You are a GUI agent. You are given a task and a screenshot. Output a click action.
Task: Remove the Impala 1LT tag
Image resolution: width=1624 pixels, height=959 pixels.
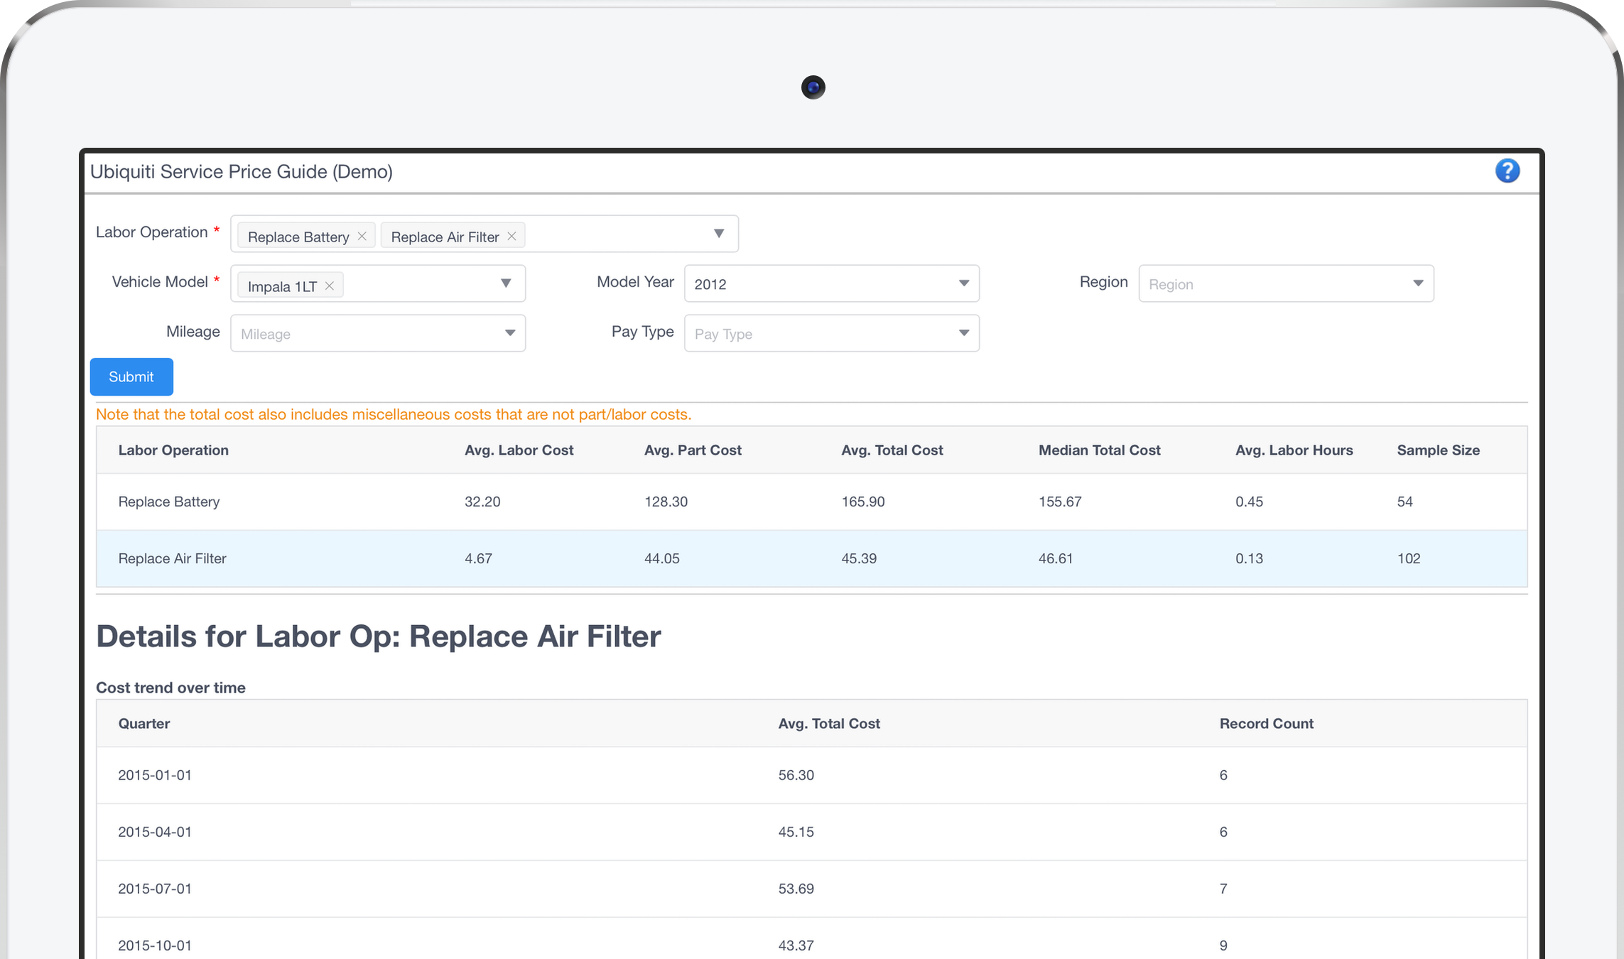click(x=330, y=286)
